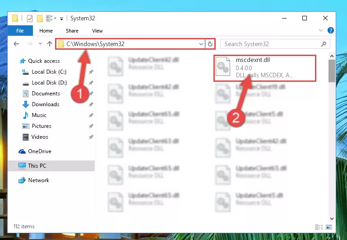Click the pin icon beside Videos
347x240 pixels.
point(91,137)
